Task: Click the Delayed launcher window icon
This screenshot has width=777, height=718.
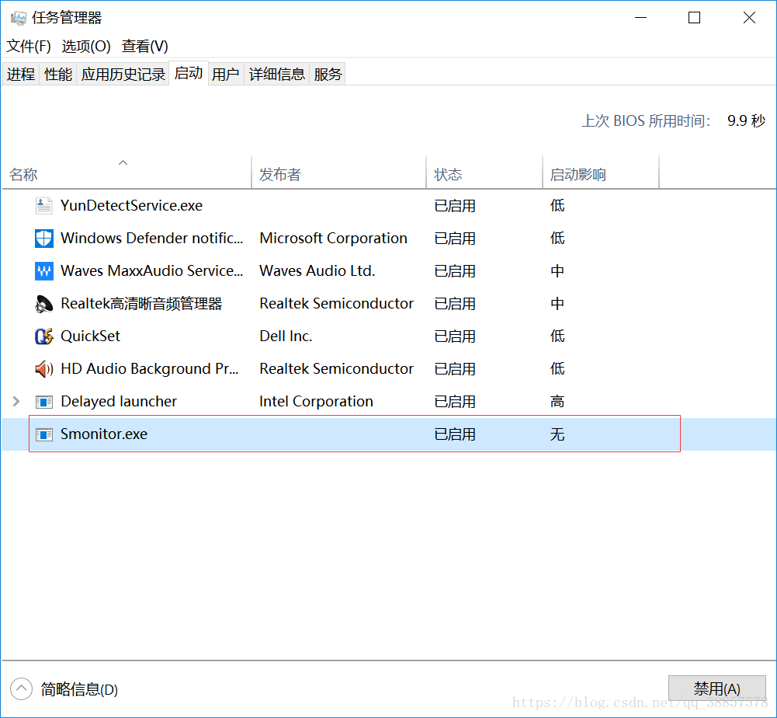Action: tap(43, 402)
